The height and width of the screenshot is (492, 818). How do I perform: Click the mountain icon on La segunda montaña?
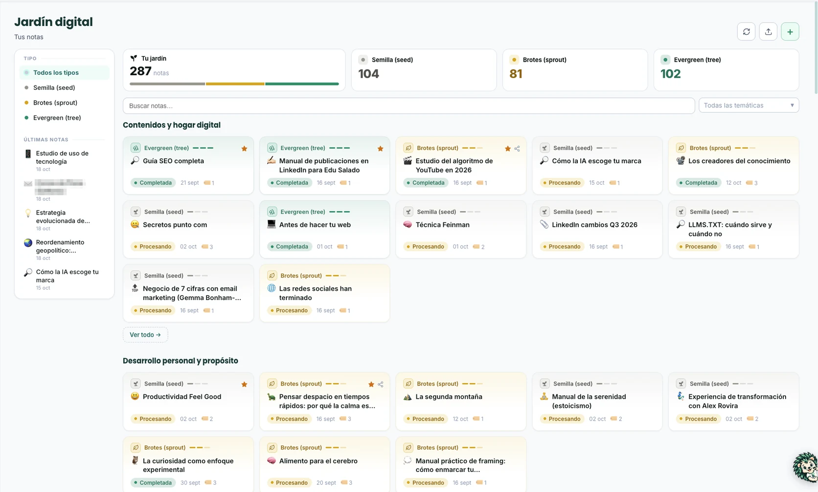pos(408,396)
